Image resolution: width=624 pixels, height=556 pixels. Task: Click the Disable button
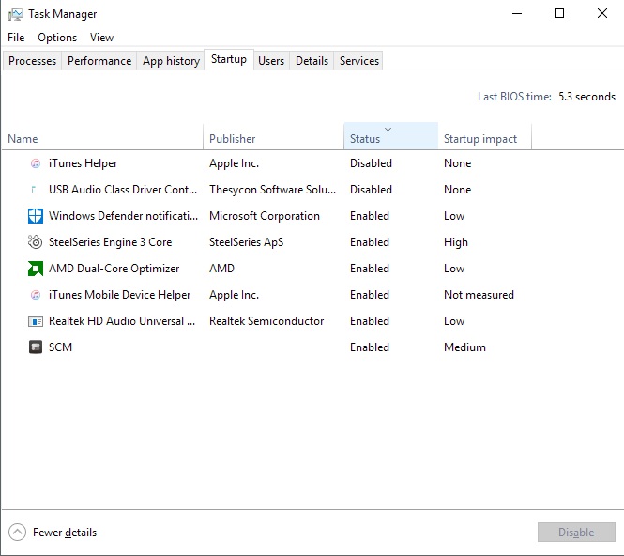coord(576,533)
